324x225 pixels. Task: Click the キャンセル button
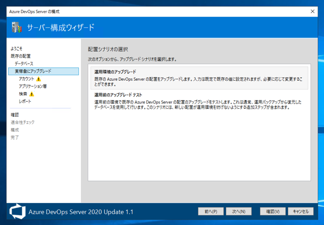[x=301, y=212]
